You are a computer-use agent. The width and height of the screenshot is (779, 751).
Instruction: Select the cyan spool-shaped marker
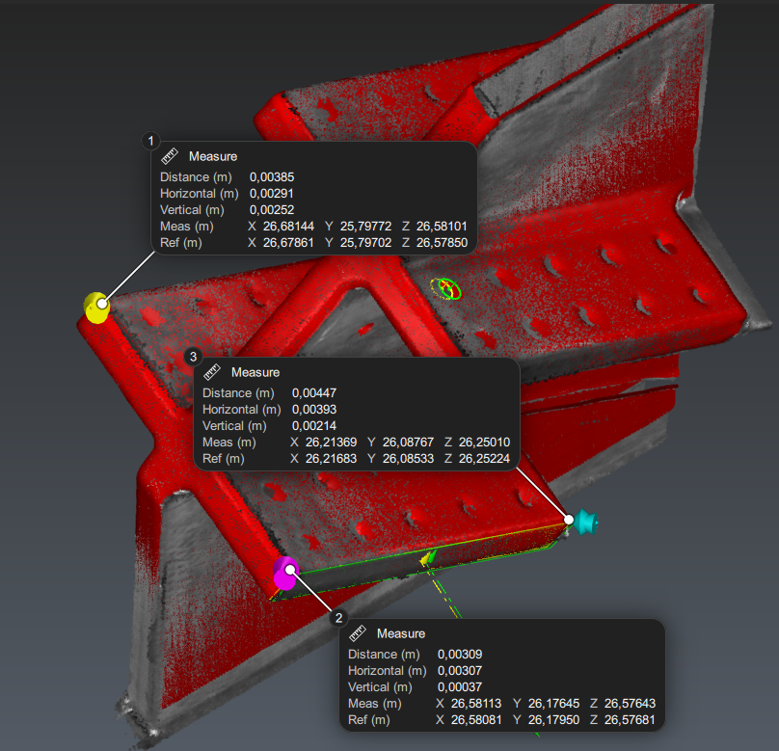pos(588,521)
